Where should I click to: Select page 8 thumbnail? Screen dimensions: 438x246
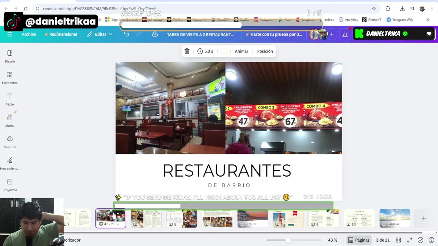point(288,218)
